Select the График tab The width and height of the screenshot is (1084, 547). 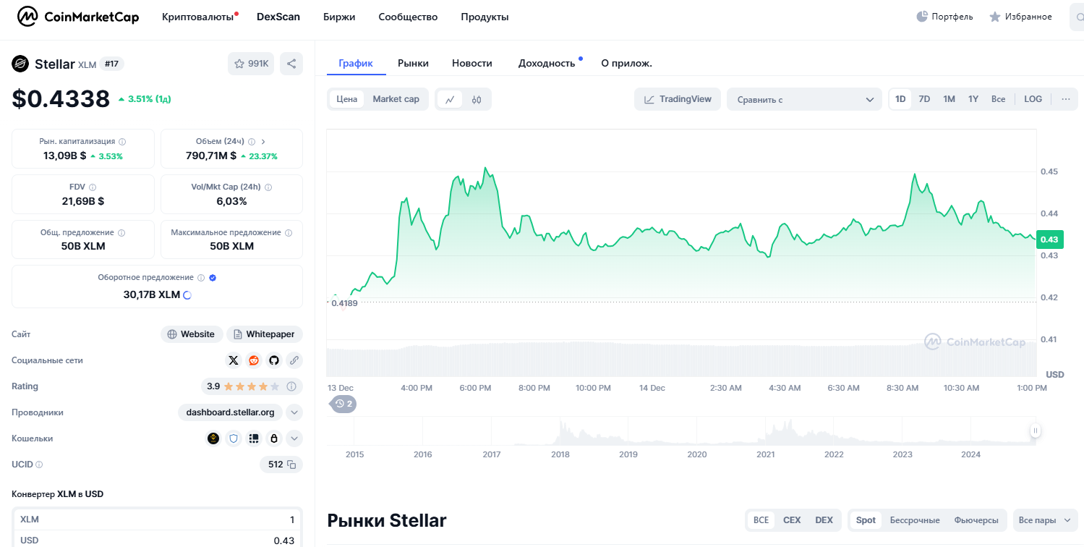[x=356, y=63]
